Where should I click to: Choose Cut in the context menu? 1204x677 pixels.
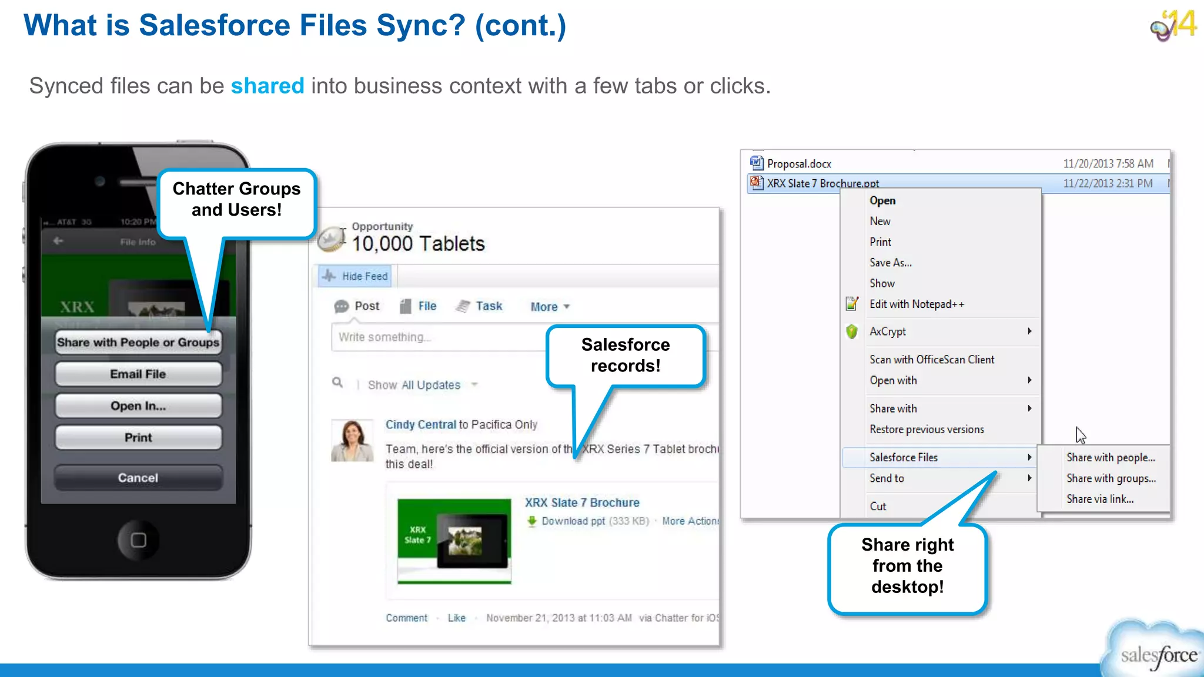pyautogui.click(x=878, y=506)
